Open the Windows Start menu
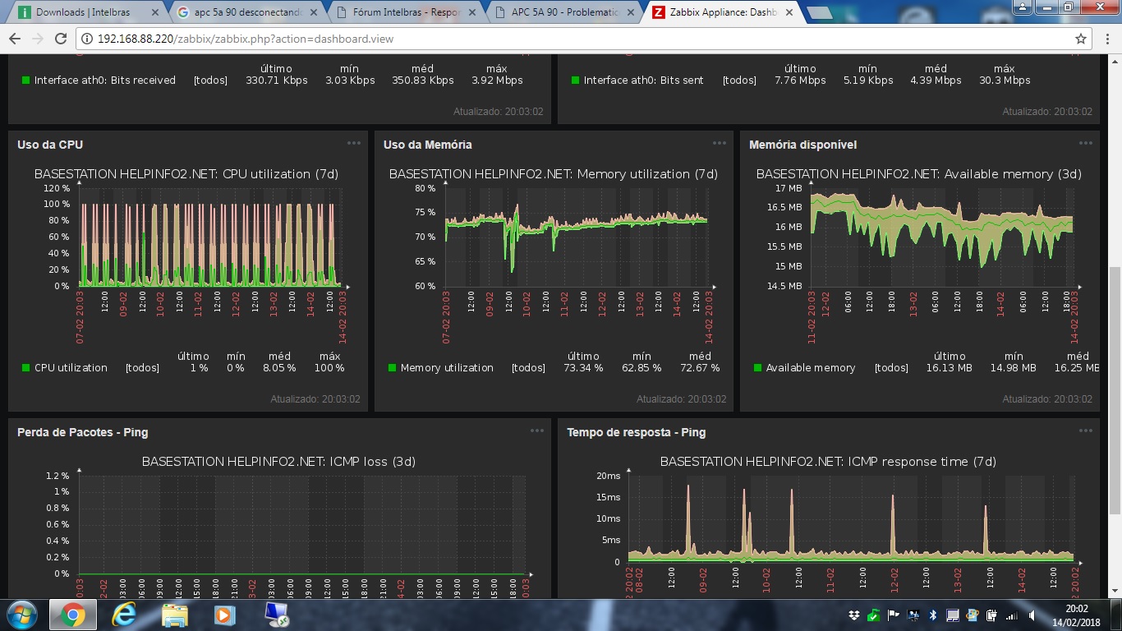Screen dimensions: 1122x631 click(21, 614)
